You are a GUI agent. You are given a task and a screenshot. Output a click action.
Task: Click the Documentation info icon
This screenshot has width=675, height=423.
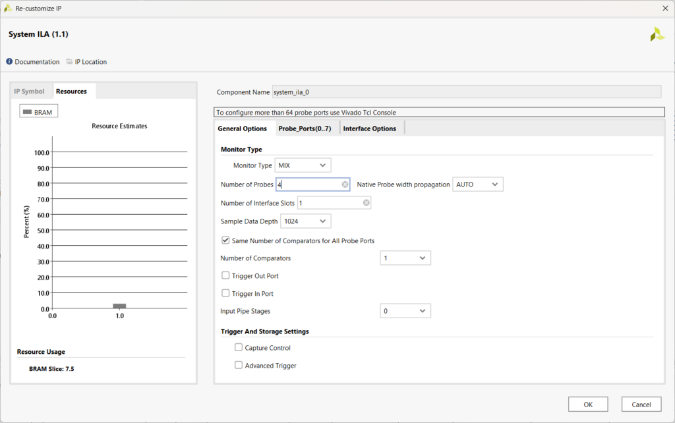(x=9, y=62)
